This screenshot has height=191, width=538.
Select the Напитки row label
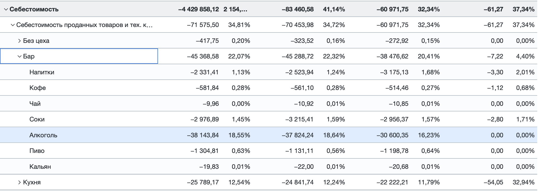tap(42, 72)
